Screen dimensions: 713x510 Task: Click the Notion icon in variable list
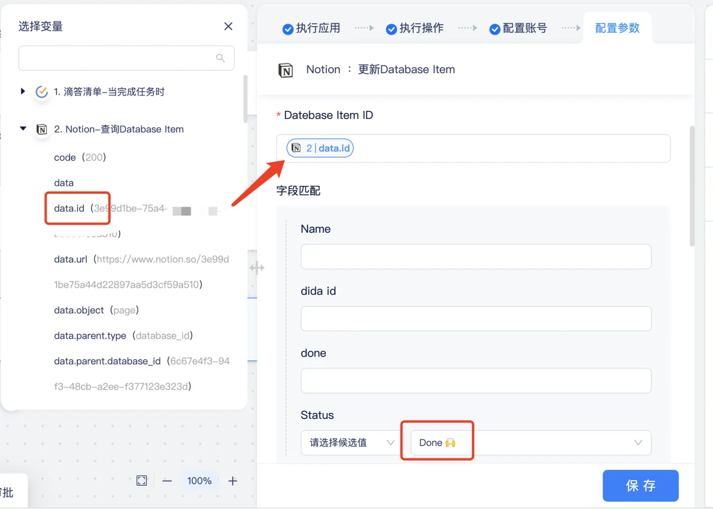coord(42,130)
